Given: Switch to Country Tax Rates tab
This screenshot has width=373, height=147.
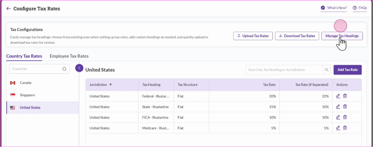Looking at the screenshot, I should coord(24,56).
